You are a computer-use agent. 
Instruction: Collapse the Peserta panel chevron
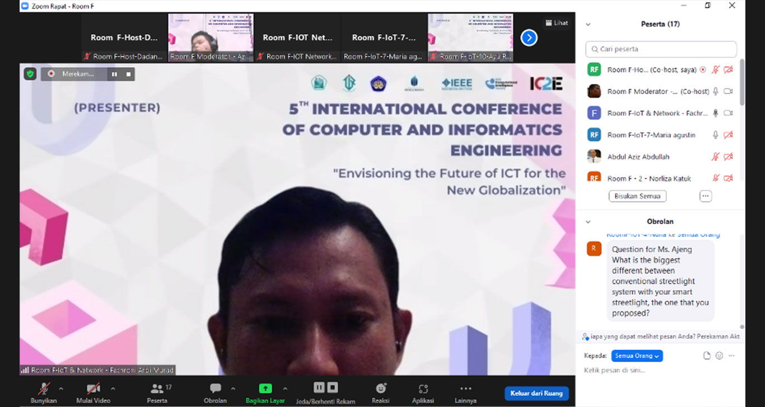588,25
